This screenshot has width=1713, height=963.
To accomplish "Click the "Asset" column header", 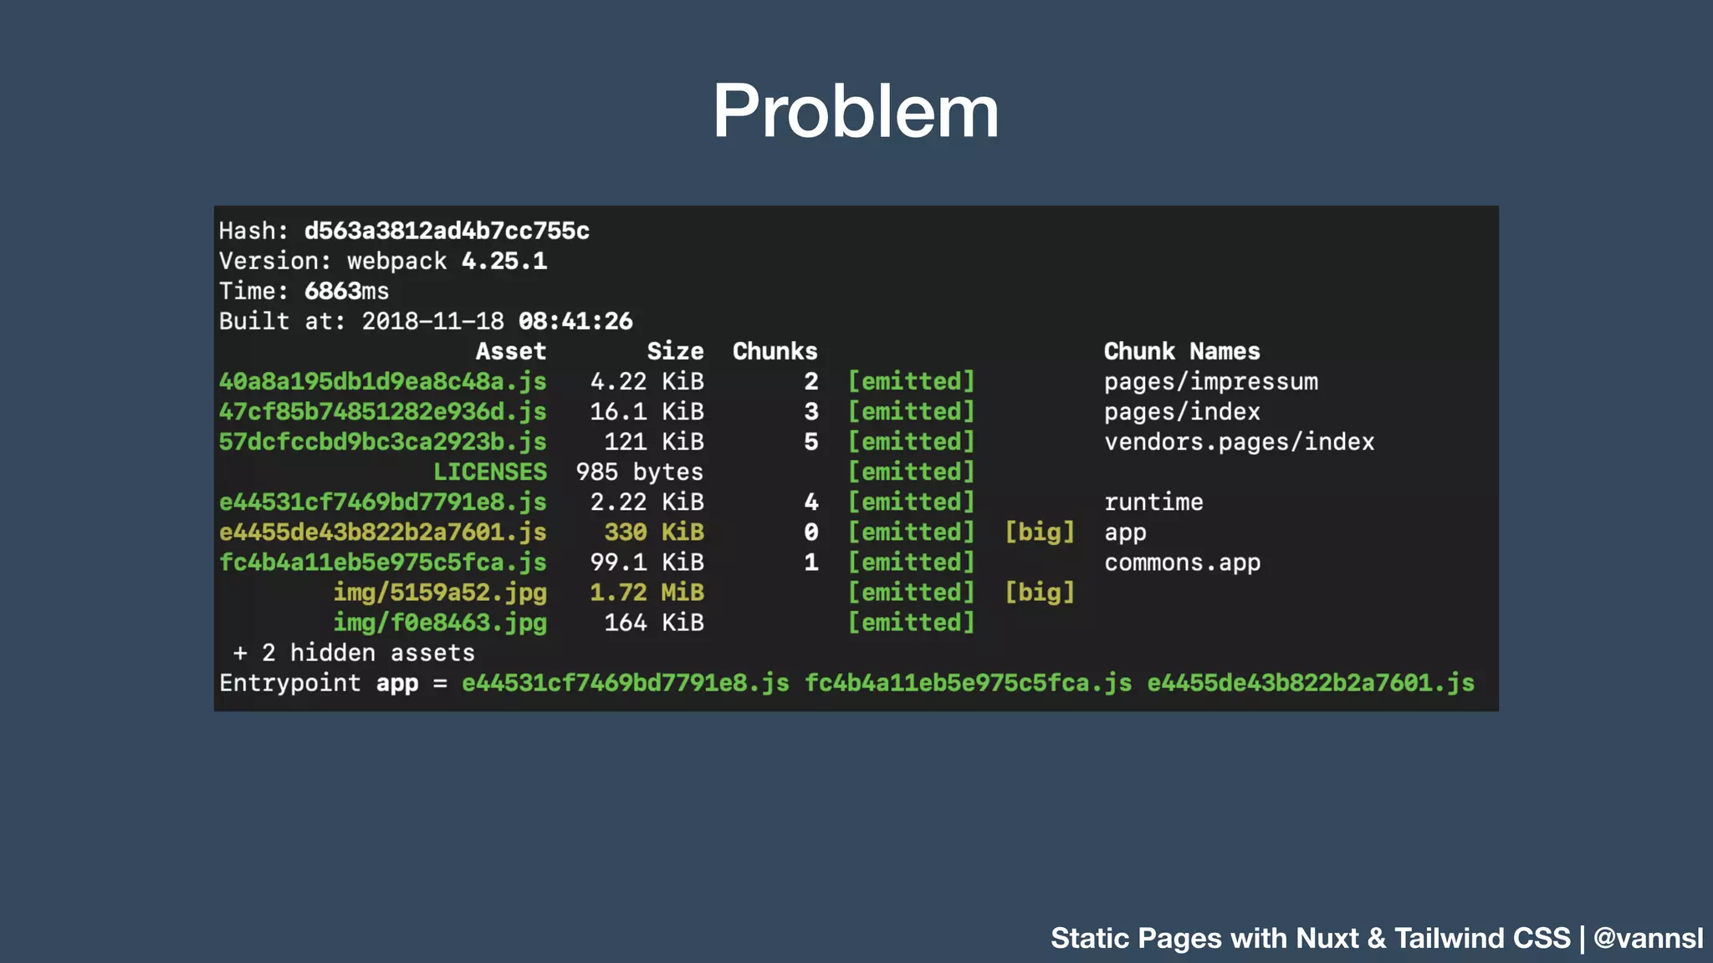I will point(511,351).
